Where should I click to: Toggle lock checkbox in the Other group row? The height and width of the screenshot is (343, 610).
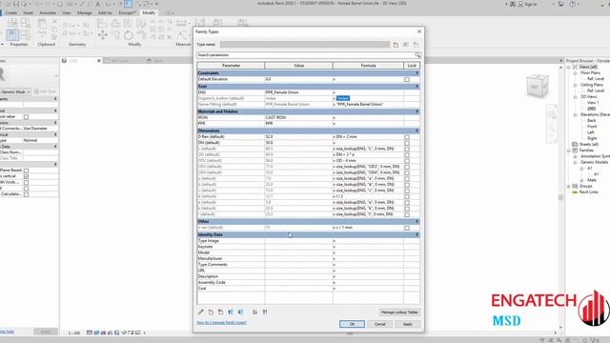407,228
